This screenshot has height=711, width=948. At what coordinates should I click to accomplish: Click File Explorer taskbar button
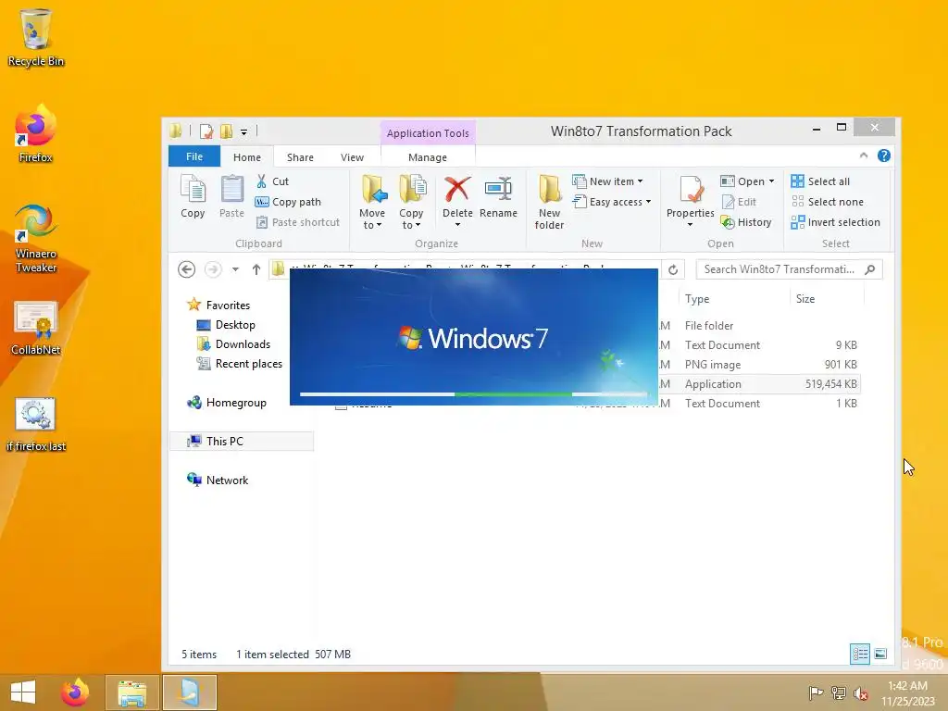tap(132, 692)
